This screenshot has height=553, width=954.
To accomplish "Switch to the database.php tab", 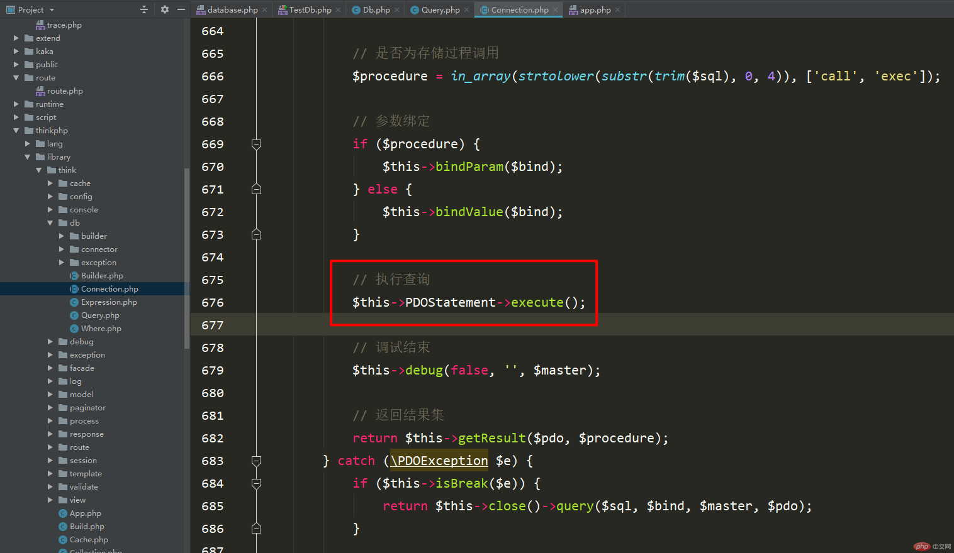I will click(232, 9).
